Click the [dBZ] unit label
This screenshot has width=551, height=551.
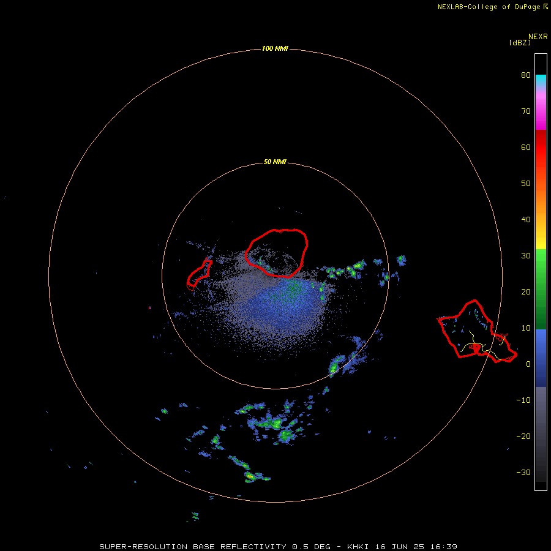coord(520,42)
